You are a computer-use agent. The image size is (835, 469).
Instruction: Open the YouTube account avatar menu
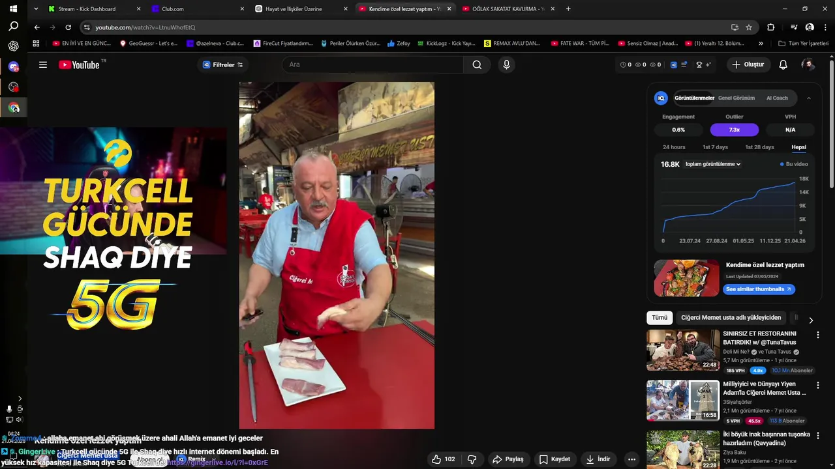click(808, 64)
